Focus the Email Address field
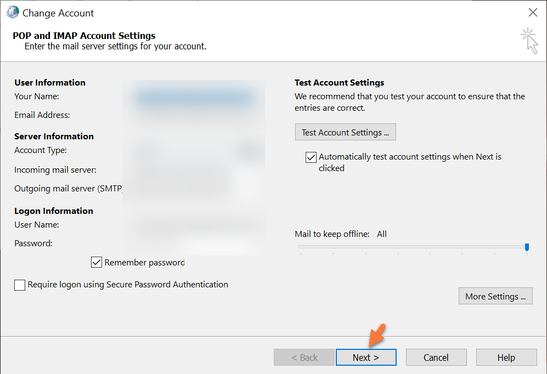 click(193, 116)
